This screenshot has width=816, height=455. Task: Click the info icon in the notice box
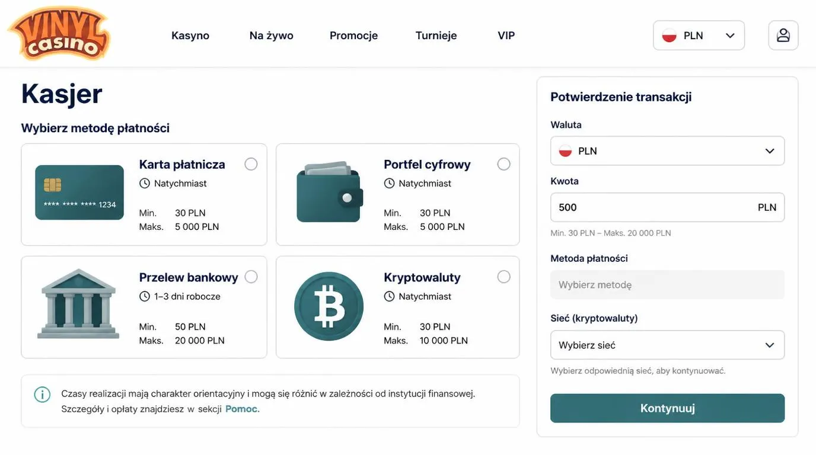click(x=42, y=395)
